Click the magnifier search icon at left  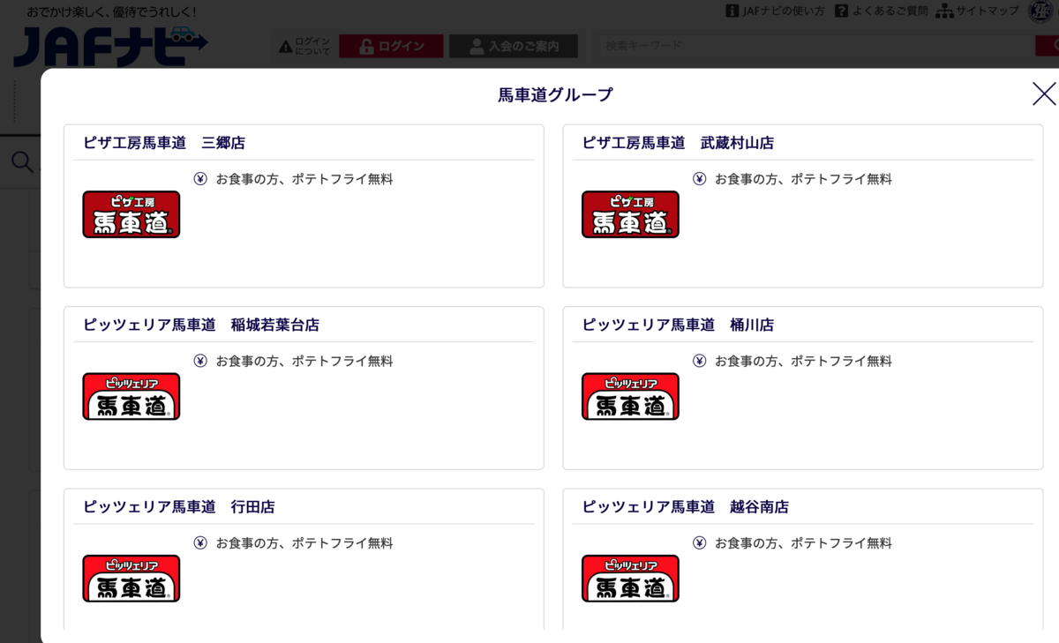[x=22, y=161]
